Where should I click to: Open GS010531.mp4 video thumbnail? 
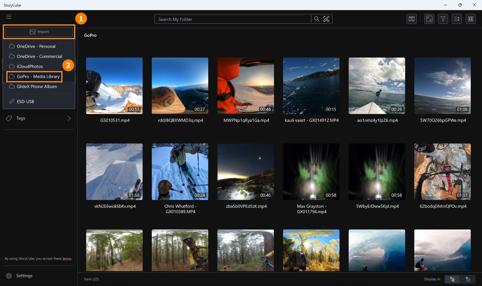tap(114, 86)
